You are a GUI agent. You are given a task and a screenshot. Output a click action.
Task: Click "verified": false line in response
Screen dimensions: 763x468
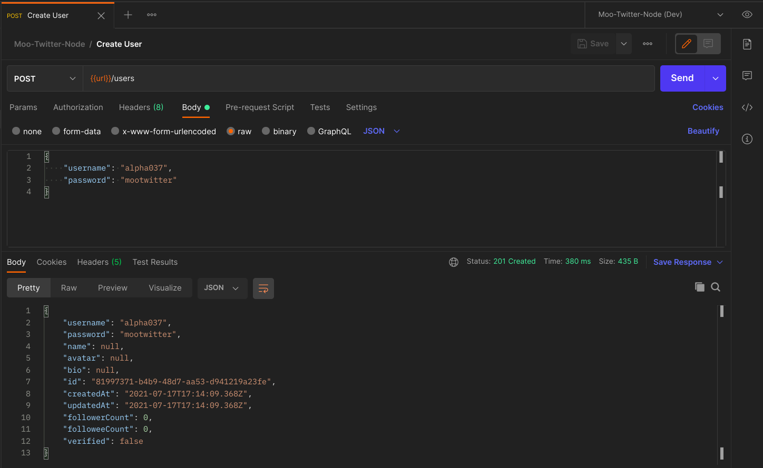pos(103,441)
